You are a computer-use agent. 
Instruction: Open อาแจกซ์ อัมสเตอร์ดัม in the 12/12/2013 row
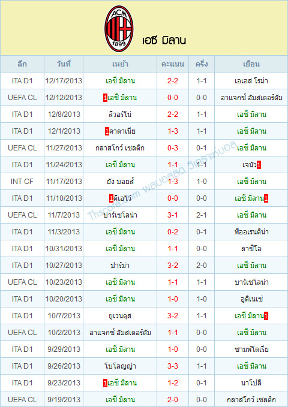(x=251, y=98)
